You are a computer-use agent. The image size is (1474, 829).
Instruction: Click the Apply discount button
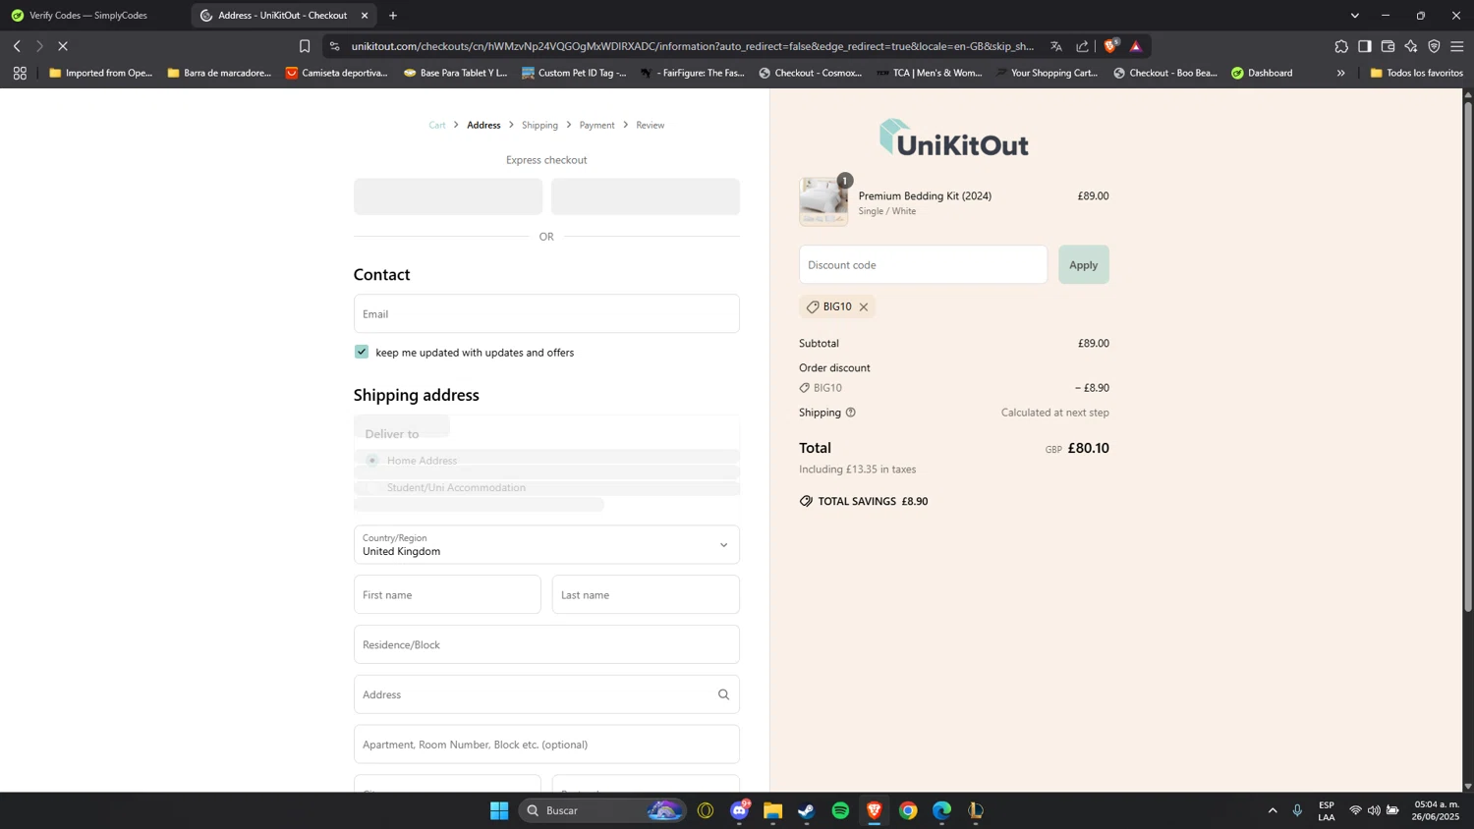pos(1083,264)
